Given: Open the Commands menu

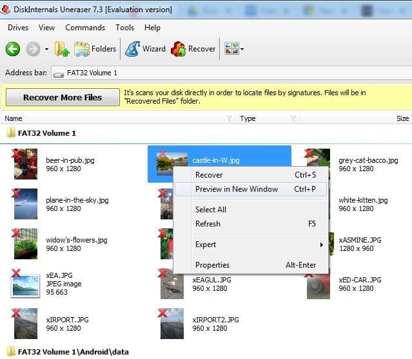Looking at the screenshot, I should click(x=85, y=28).
